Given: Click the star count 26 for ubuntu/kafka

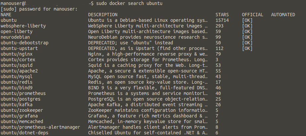Looking at the screenshot, I should pos(218,105).
